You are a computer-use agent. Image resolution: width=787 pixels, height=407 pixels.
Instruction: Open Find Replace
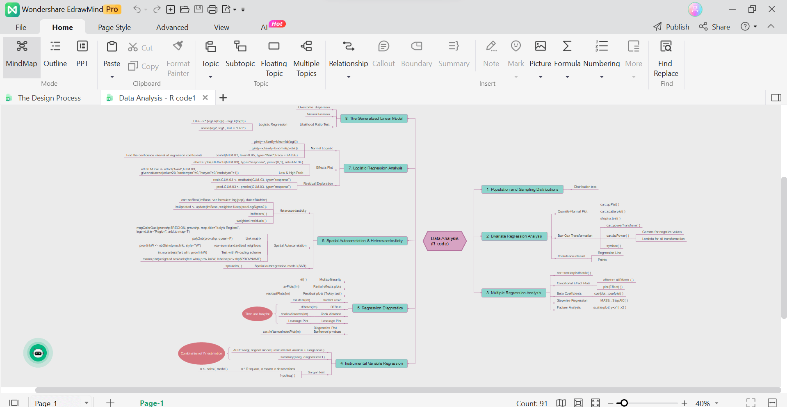tap(666, 58)
